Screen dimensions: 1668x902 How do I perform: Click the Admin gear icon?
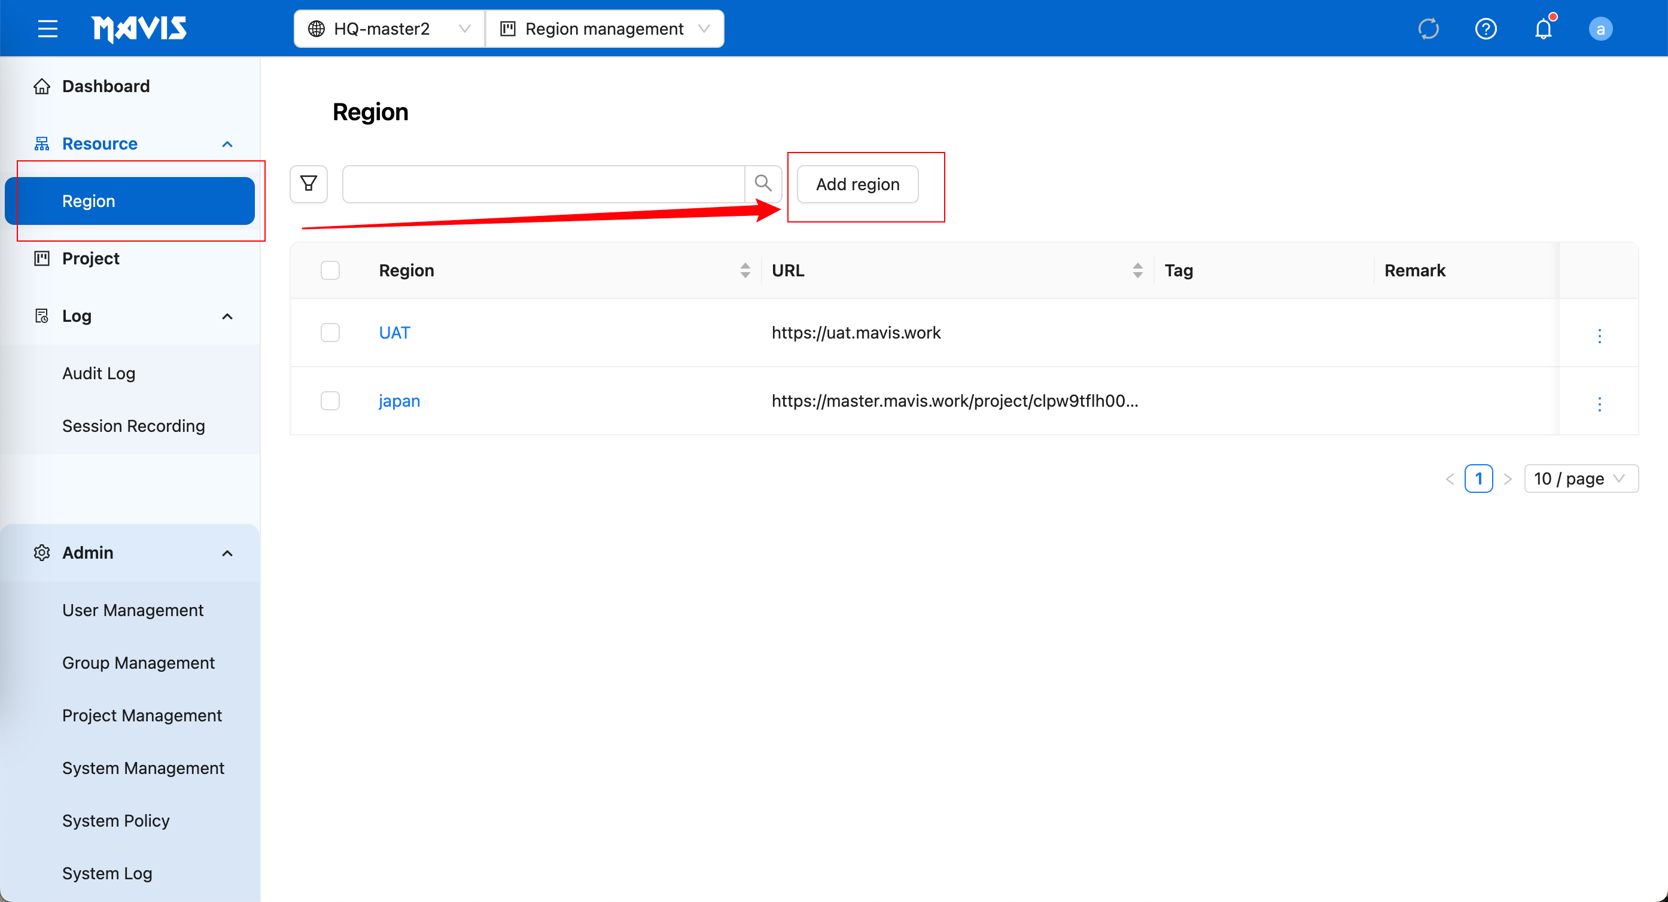click(42, 552)
